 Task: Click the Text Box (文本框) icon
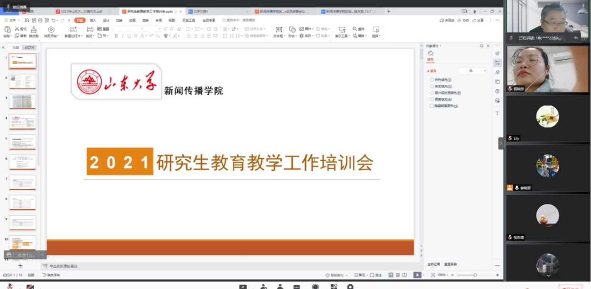tap(278, 29)
